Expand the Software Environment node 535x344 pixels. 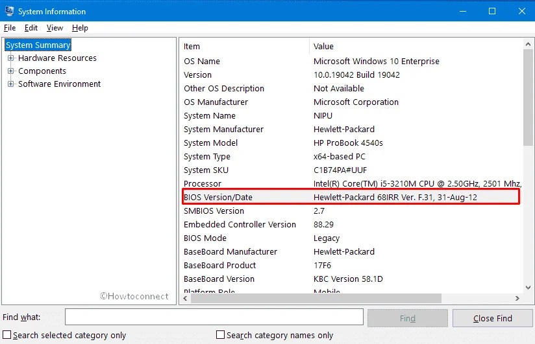(11, 84)
